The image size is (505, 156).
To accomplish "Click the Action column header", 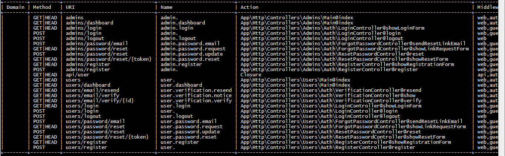I will [x=250, y=7].
